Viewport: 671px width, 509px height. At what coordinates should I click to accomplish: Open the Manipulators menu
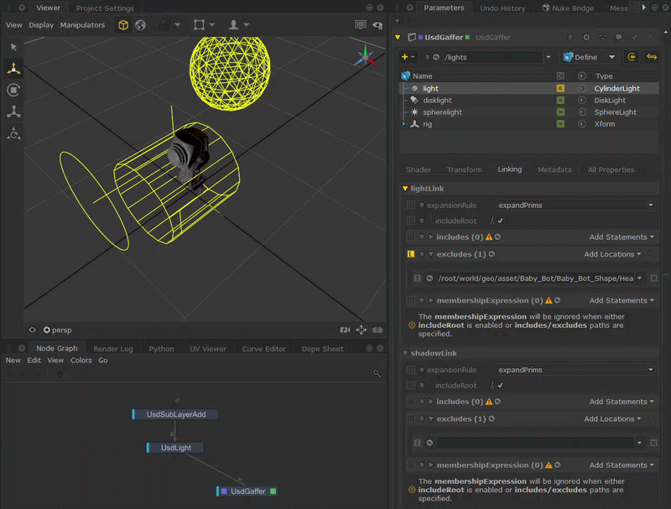coord(82,25)
